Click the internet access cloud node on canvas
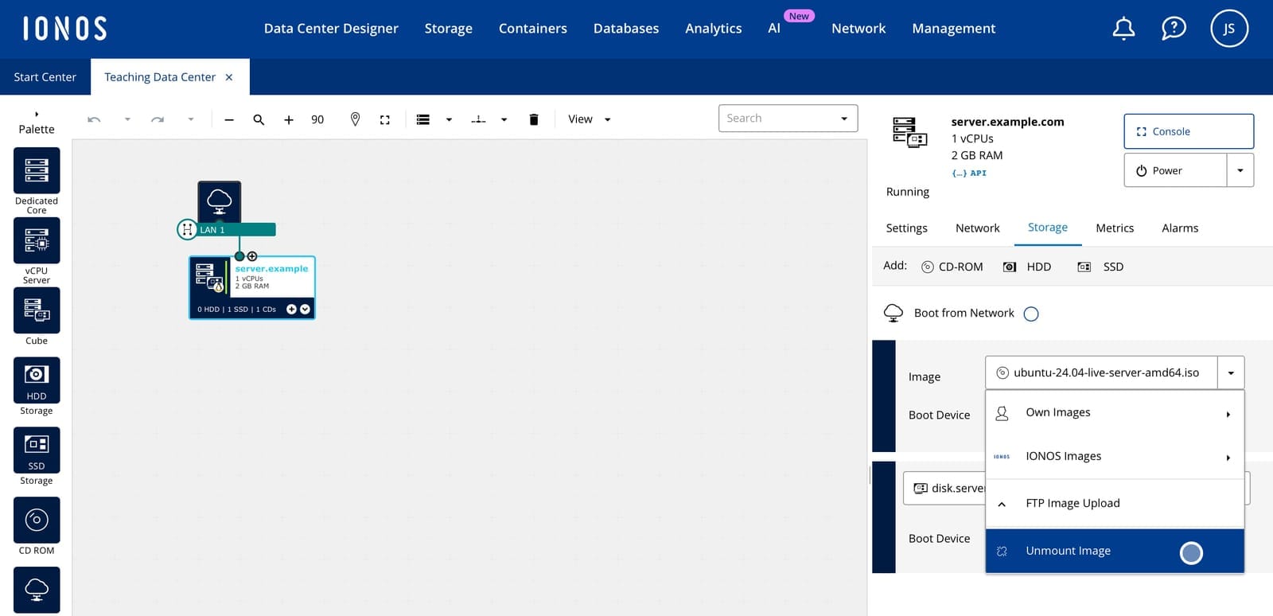The height and width of the screenshot is (616, 1273). pos(220,201)
